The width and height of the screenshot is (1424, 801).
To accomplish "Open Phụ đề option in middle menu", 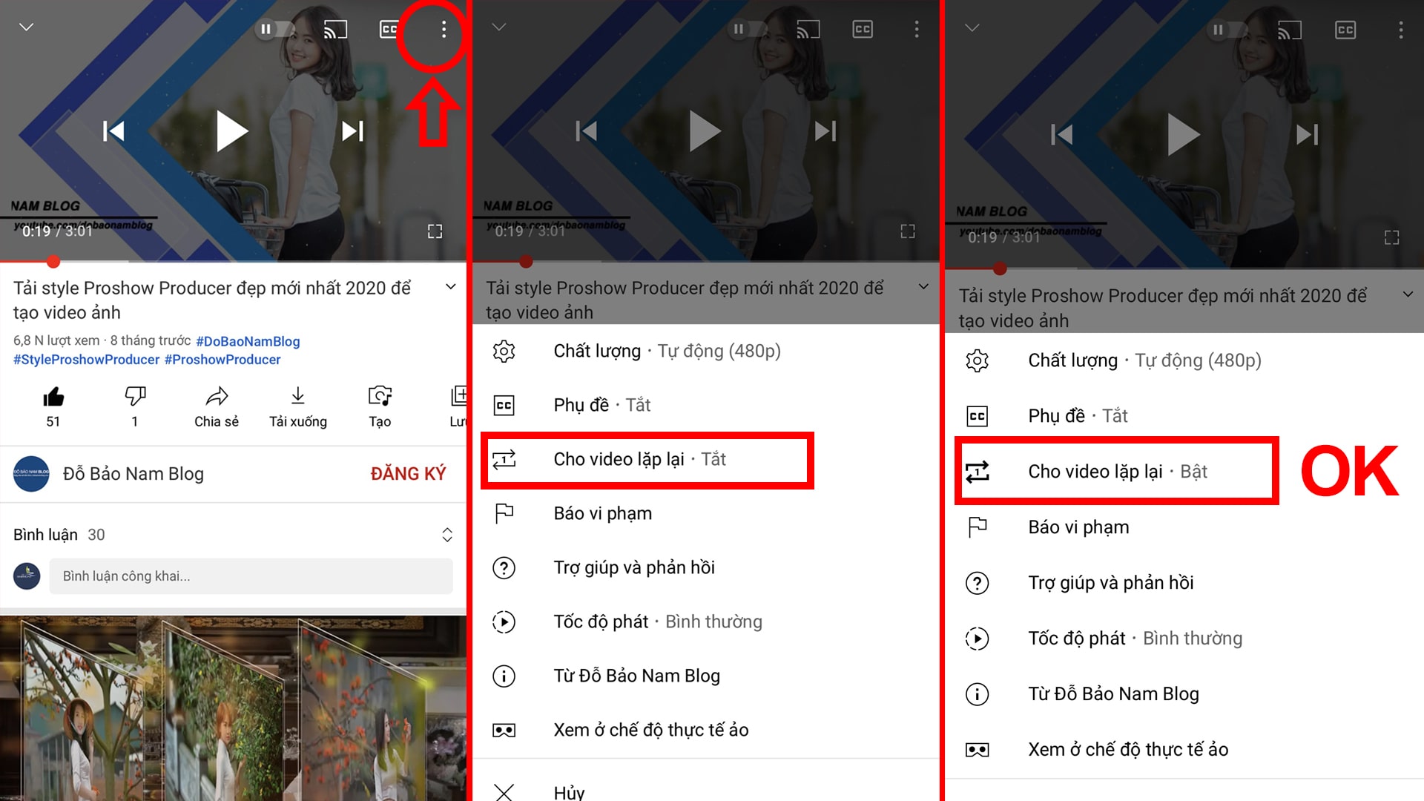I will coord(705,405).
